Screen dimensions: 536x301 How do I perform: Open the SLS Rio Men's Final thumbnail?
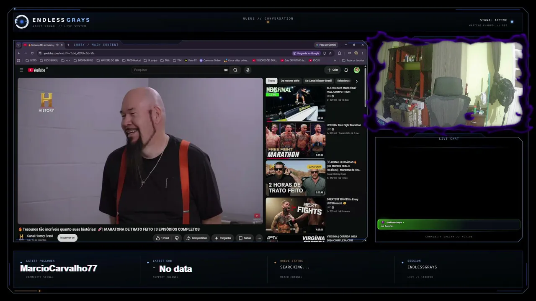[295, 104]
